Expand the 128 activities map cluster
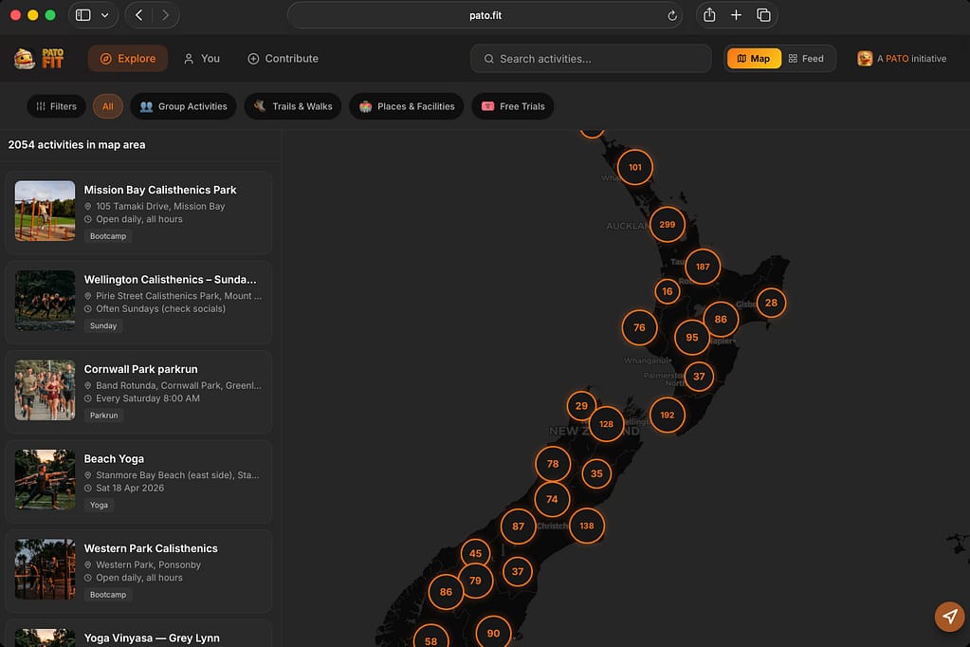The width and height of the screenshot is (970, 647). [606, 424]
